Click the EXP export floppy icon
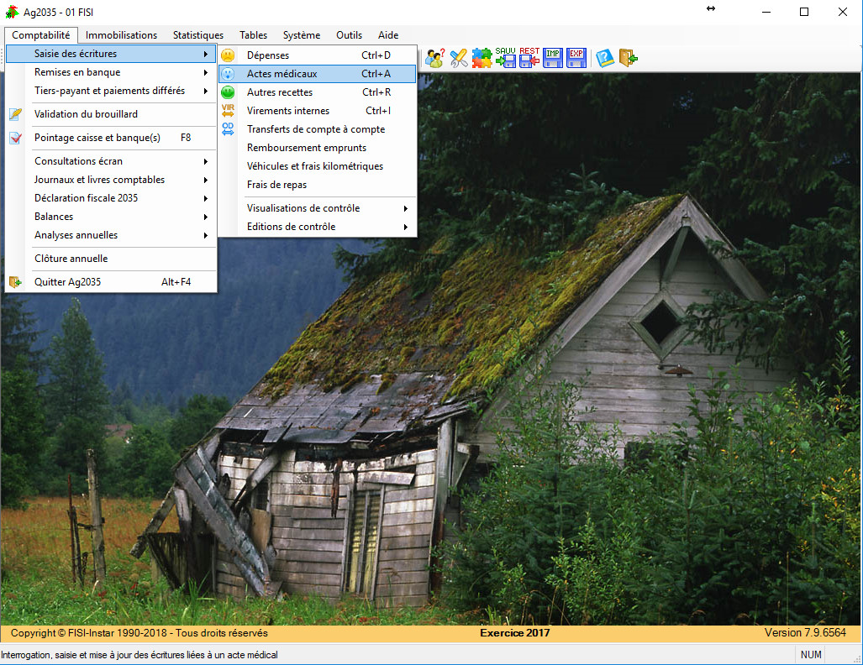Viewport: 863px width, 665px height. click(576, 57)
